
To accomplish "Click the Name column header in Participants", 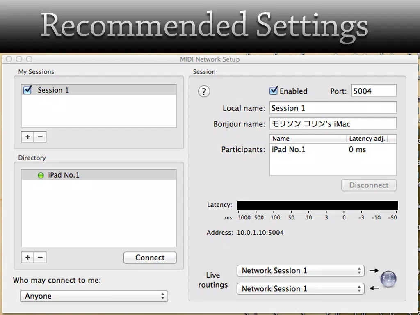I will (308, 139).
